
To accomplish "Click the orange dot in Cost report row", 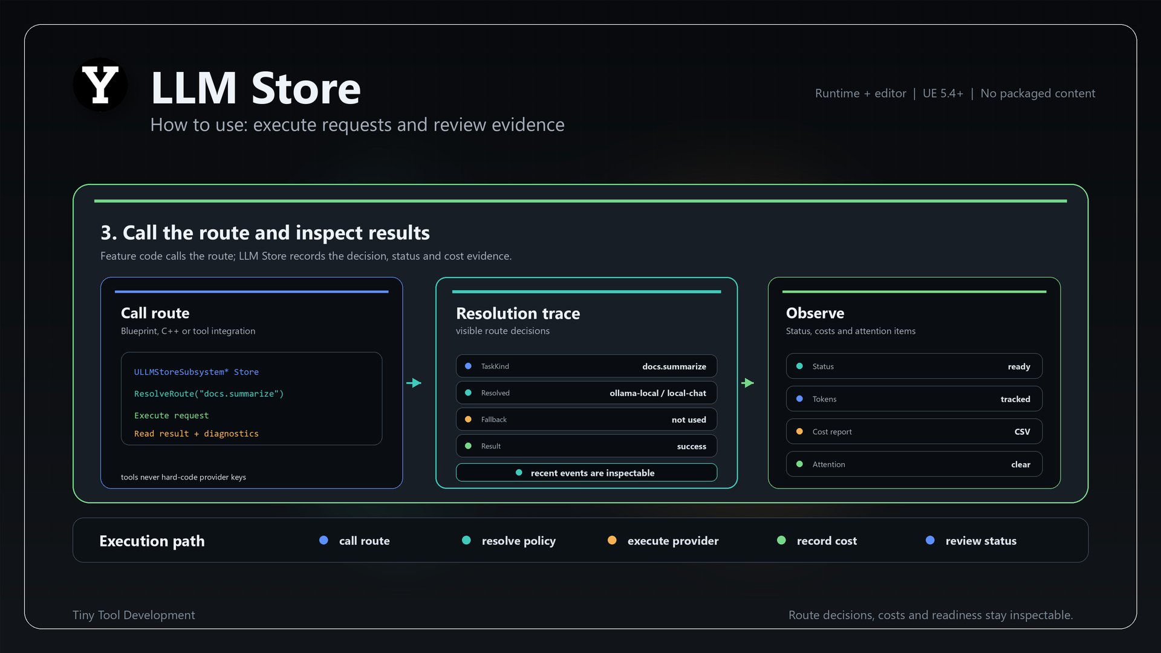I will [799, 432].
